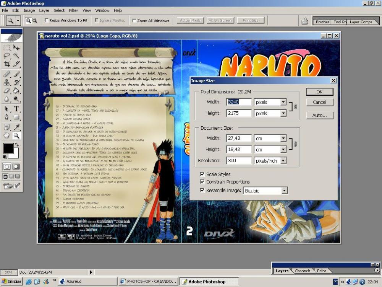This screenshot has height=287, width=382.
Task: Toggle the Constrain Proportions checkbox
Action: (202, 182)
